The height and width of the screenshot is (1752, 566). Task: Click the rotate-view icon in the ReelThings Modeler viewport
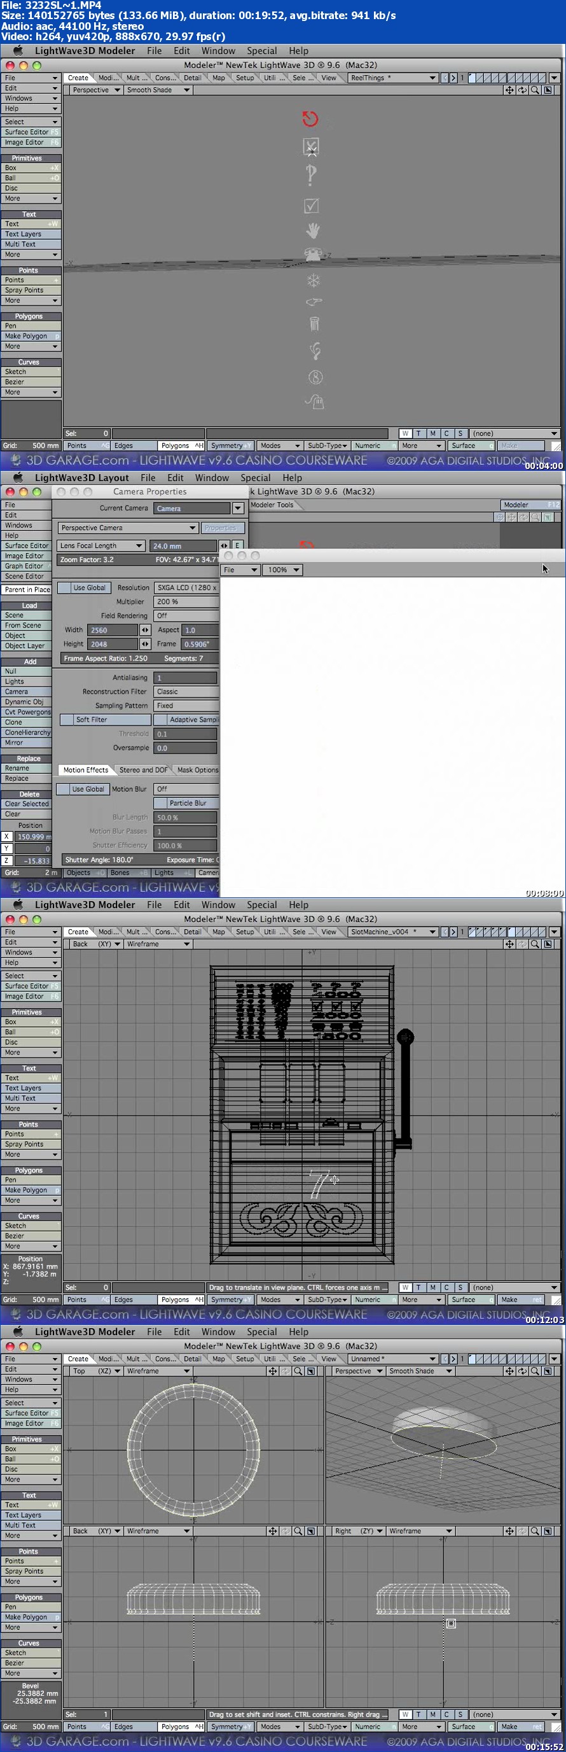point(522,90)
